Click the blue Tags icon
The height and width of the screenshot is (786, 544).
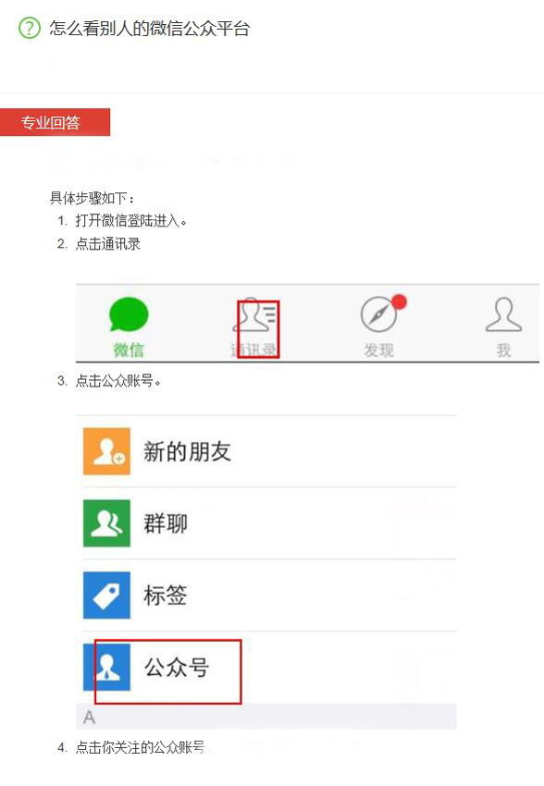pos(106,595)
